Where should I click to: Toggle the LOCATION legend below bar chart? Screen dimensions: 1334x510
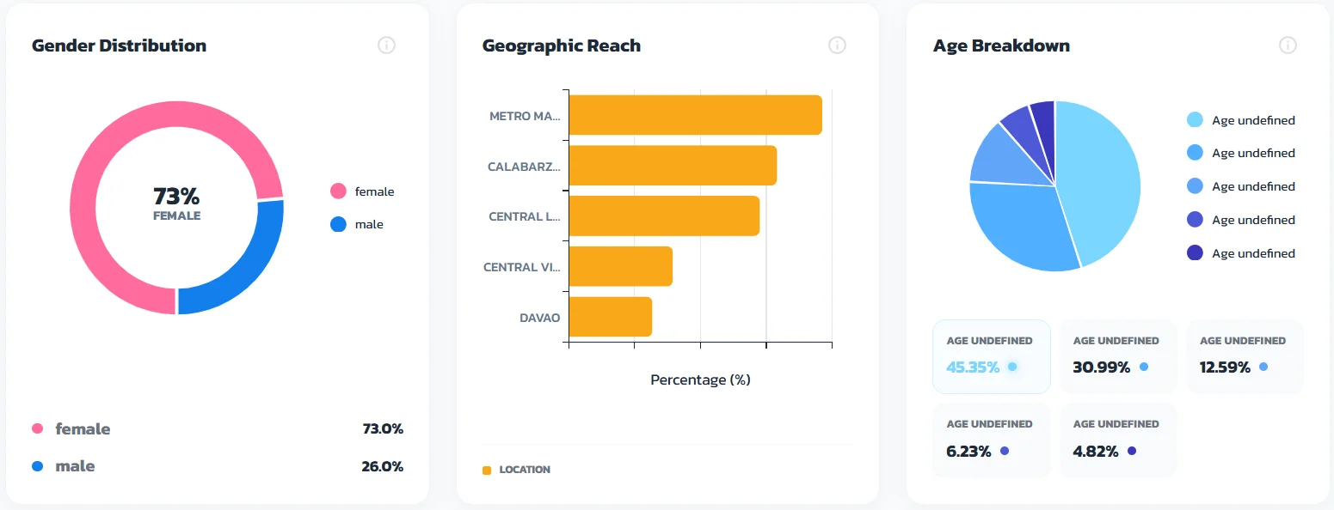tap(517, 470)
